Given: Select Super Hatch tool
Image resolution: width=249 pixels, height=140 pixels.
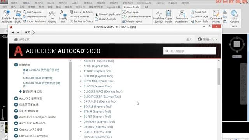Looking at the screenshot, I should click(168, 16).
